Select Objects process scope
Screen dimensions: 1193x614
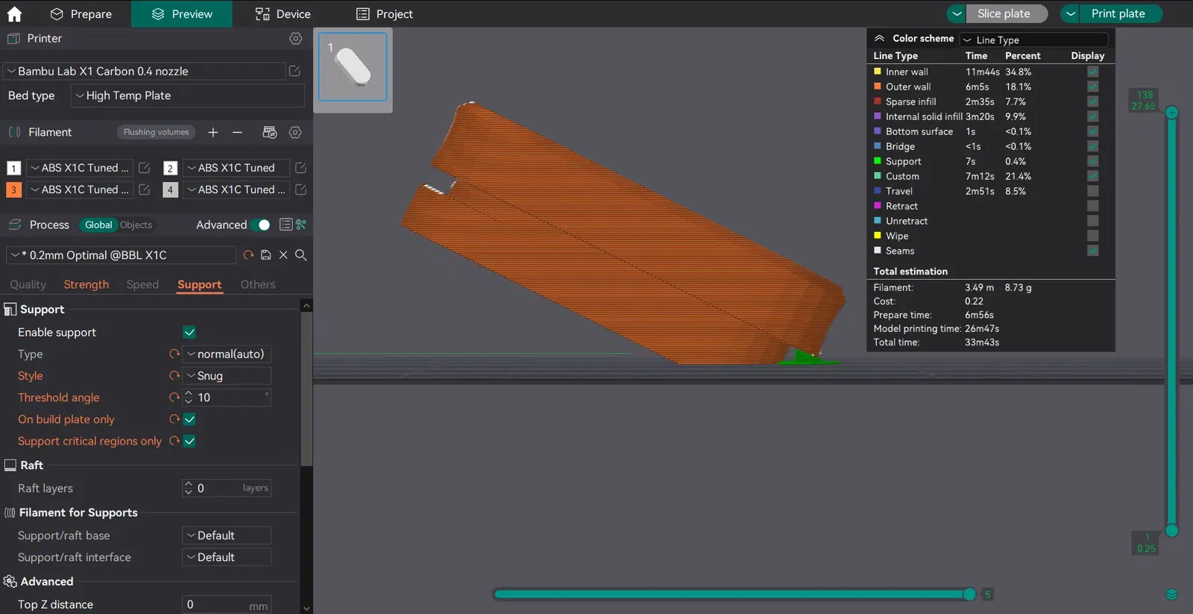click(x=136, y=225)
